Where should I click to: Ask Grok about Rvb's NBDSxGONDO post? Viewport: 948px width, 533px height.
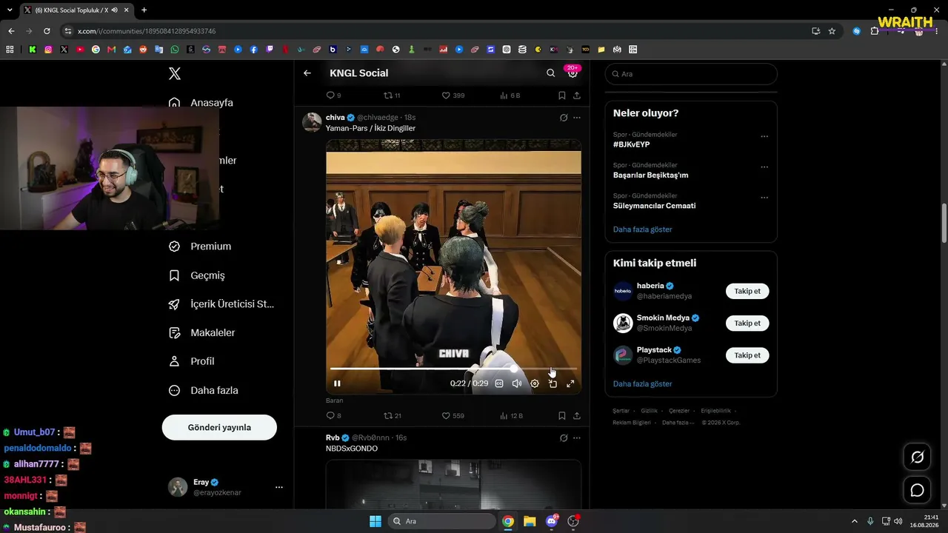click(x=564, y=438)
